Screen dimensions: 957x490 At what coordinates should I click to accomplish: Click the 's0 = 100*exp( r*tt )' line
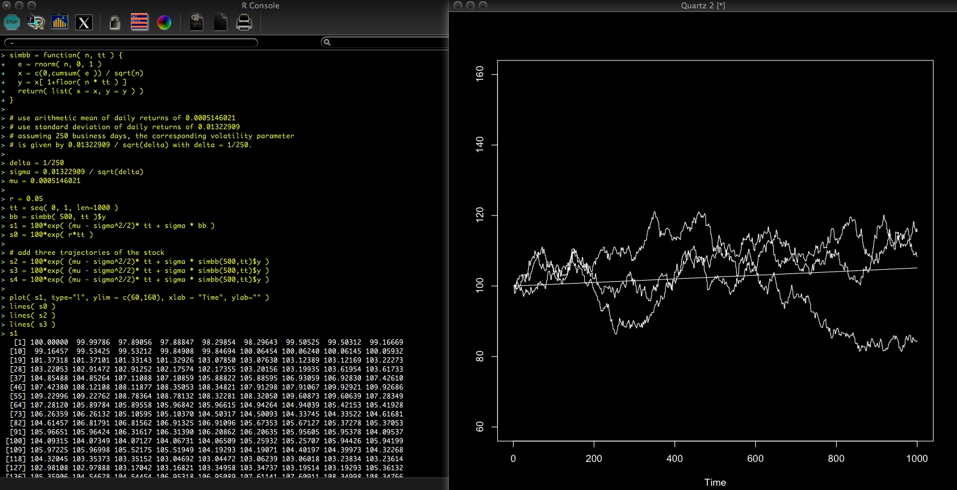click(x=51, y=235)
